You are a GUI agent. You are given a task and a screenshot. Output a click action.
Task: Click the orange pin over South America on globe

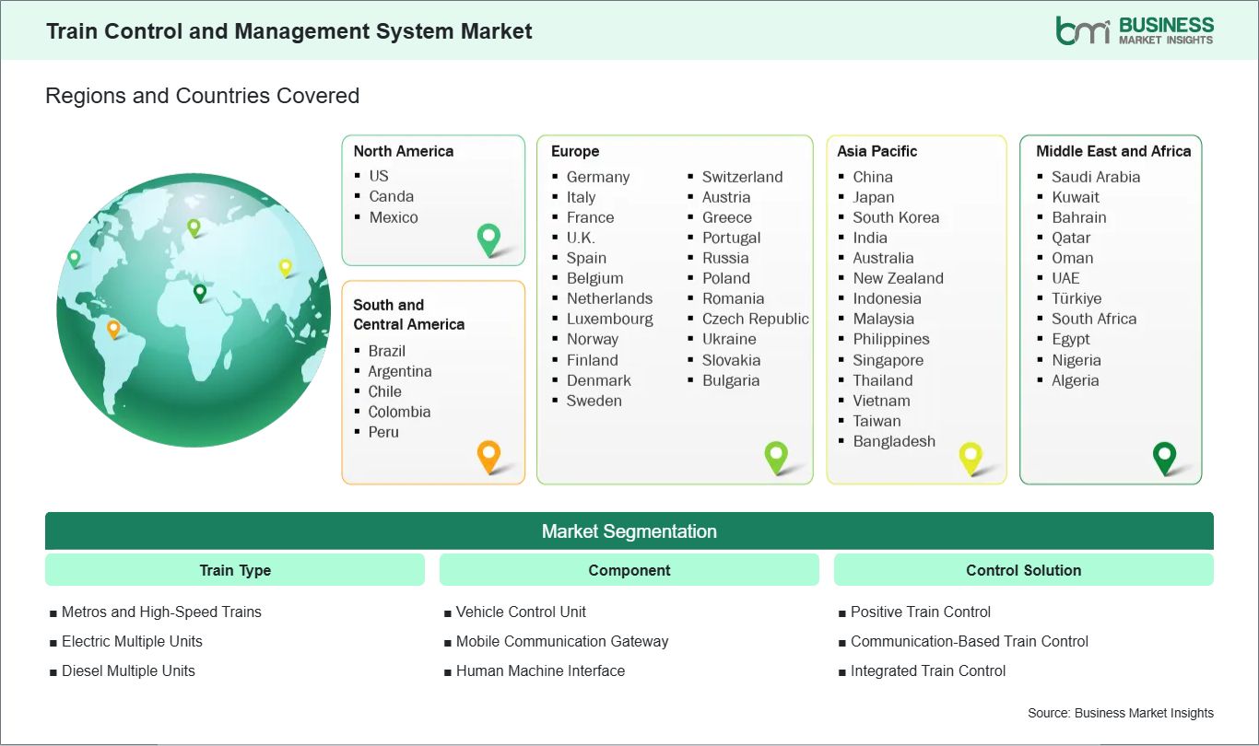tap(113, 328)
